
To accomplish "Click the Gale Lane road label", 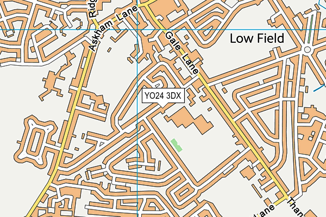I will pos(182,53).
